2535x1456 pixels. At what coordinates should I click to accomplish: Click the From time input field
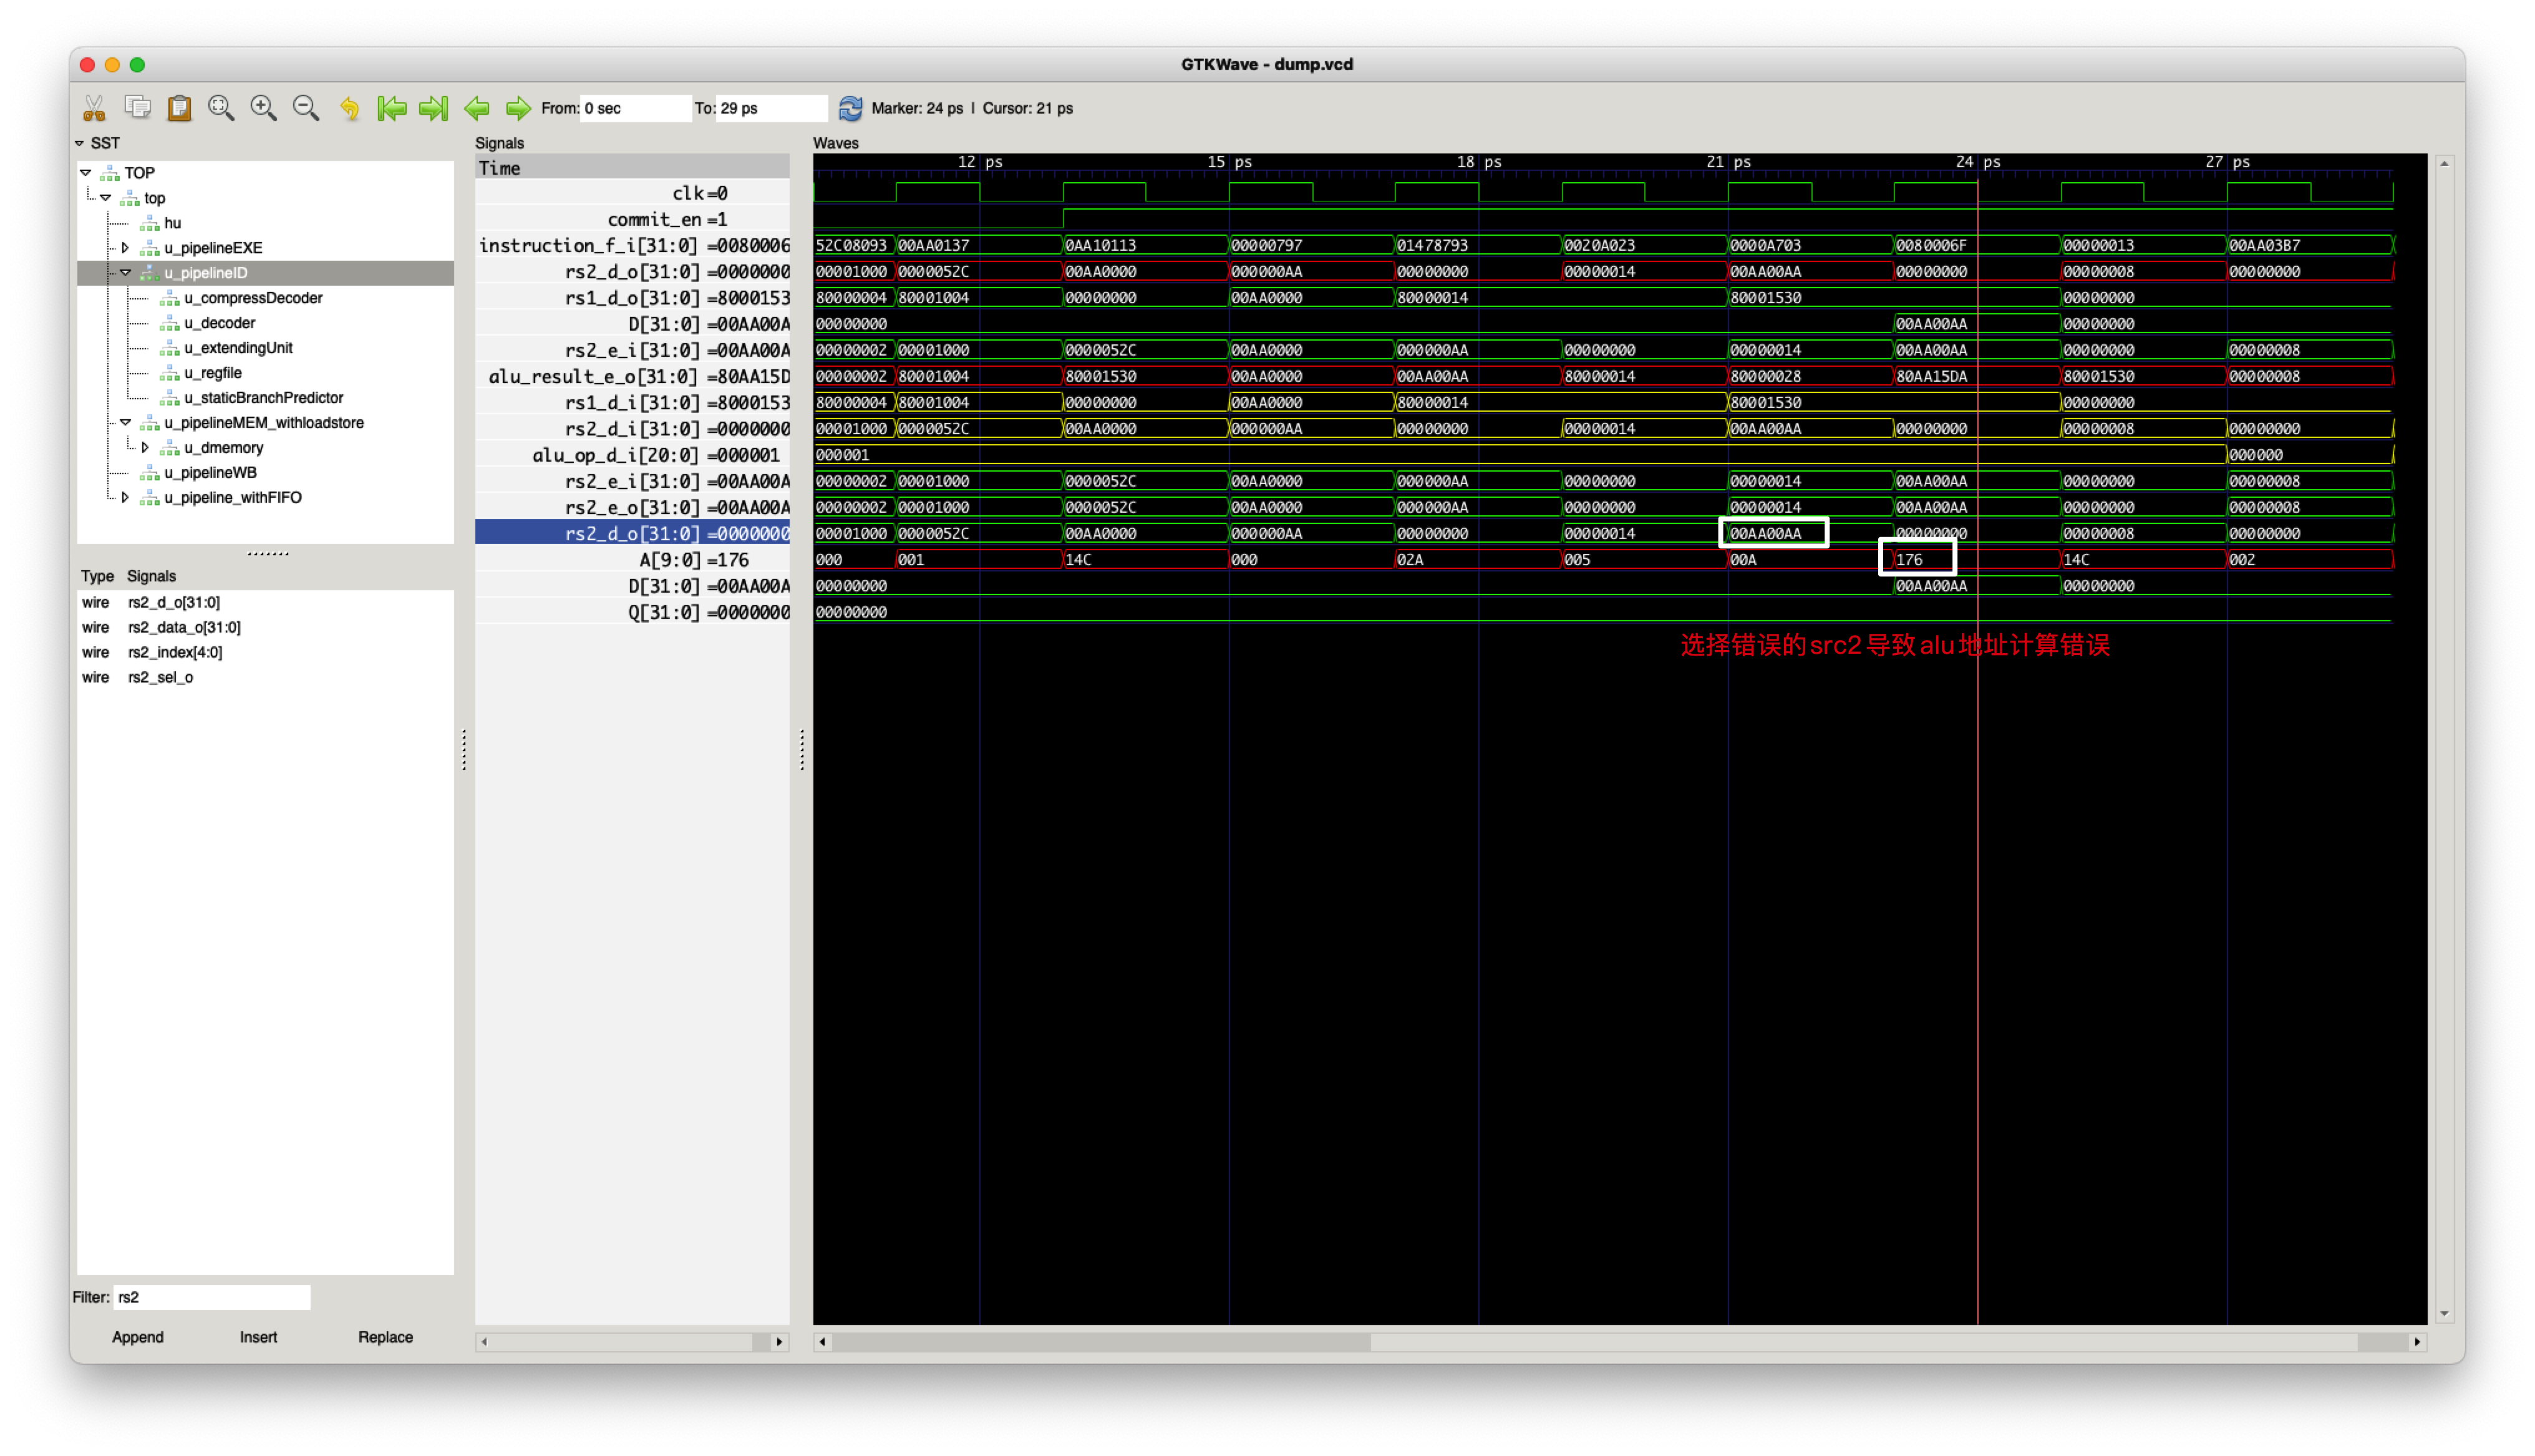(636, 108)
